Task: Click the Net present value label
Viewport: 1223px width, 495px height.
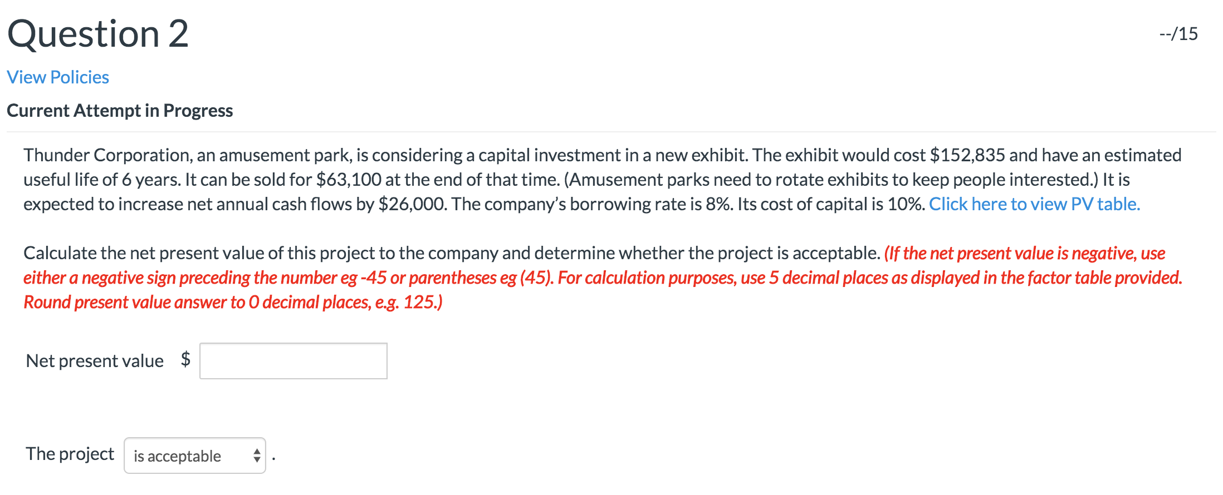Action: (x=94, y=360)
